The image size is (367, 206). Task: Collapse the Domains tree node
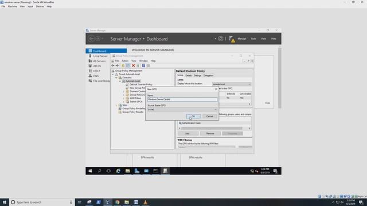pos(116,78)
